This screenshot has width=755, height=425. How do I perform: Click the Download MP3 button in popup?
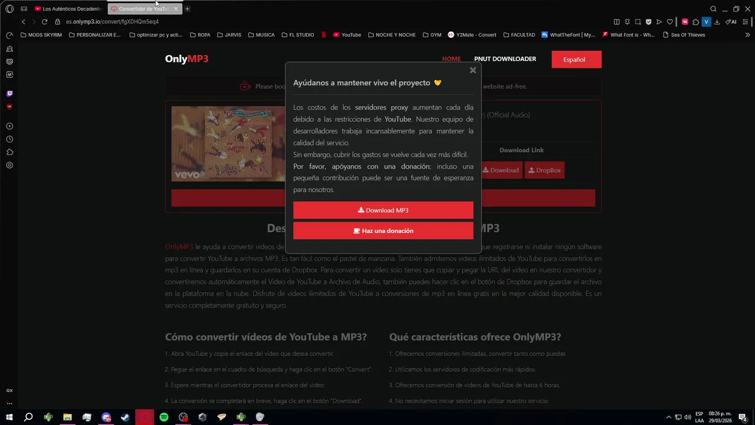(x=383, y=210)
